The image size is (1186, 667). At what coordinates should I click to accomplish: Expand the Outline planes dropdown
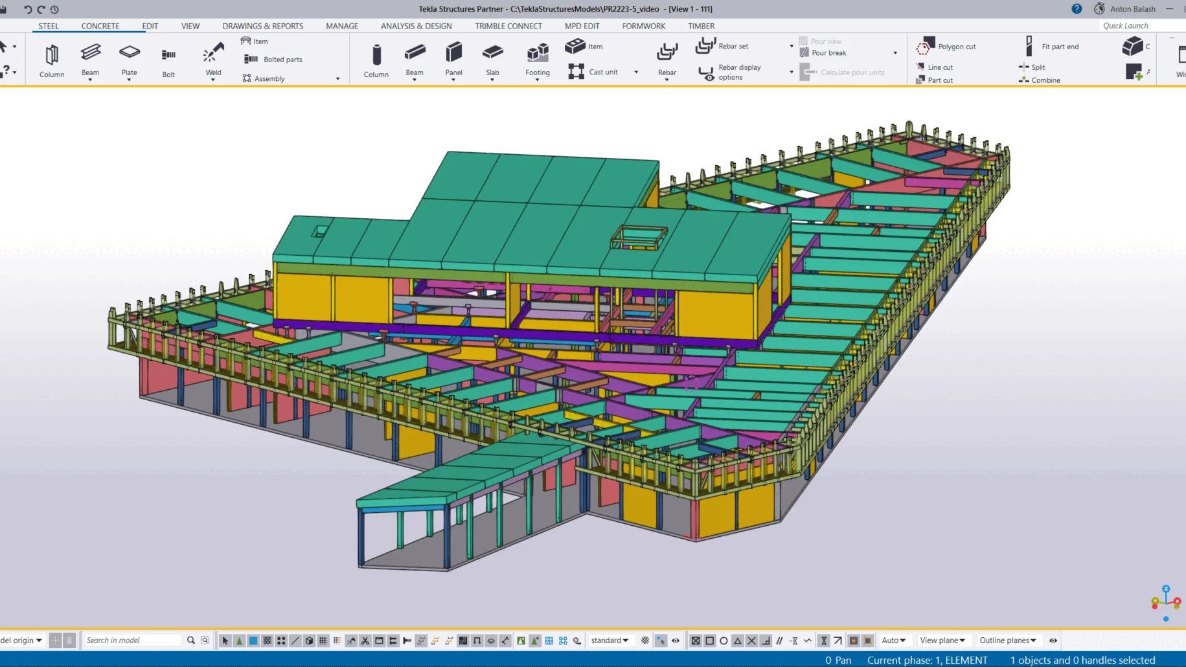pos(1007,640)
